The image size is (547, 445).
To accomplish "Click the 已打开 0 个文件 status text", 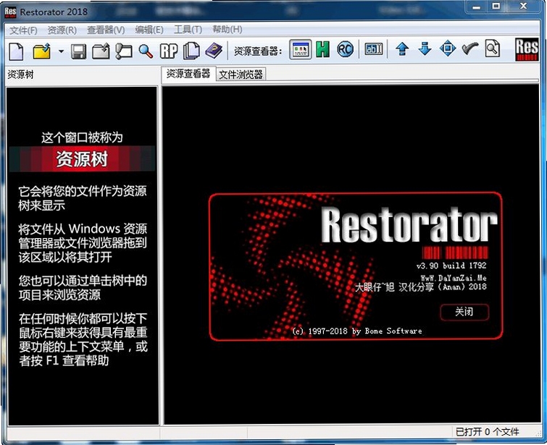I will 487,432.
